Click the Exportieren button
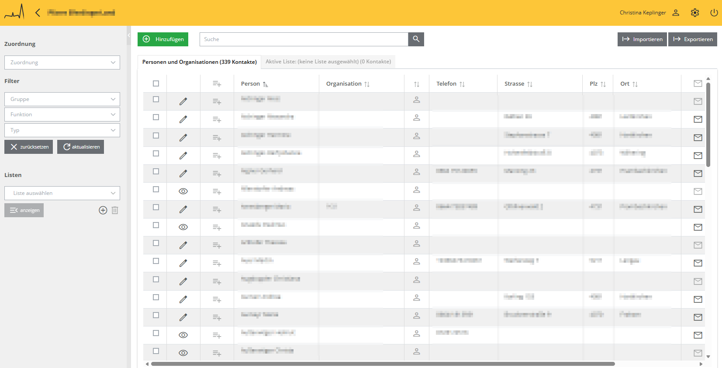The height and width of the screenshot is (368, 722). (693, 39)
